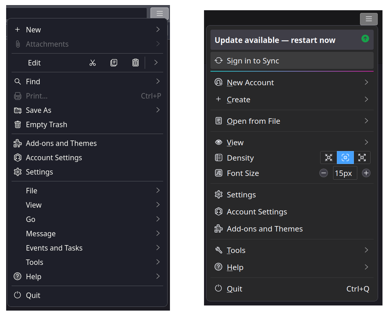Click the Copy icon in Edit row
Image resolution: width=391 pixels, height=314 pixels.
coord(114,63)
